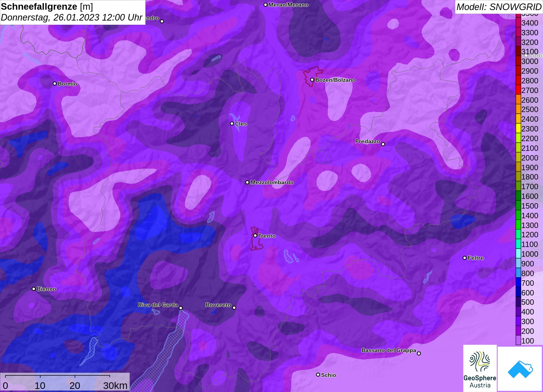Pick the 1500 m legend color swatch
The height and width of the screenshot is (392, 543).
(x=518, y=205)
